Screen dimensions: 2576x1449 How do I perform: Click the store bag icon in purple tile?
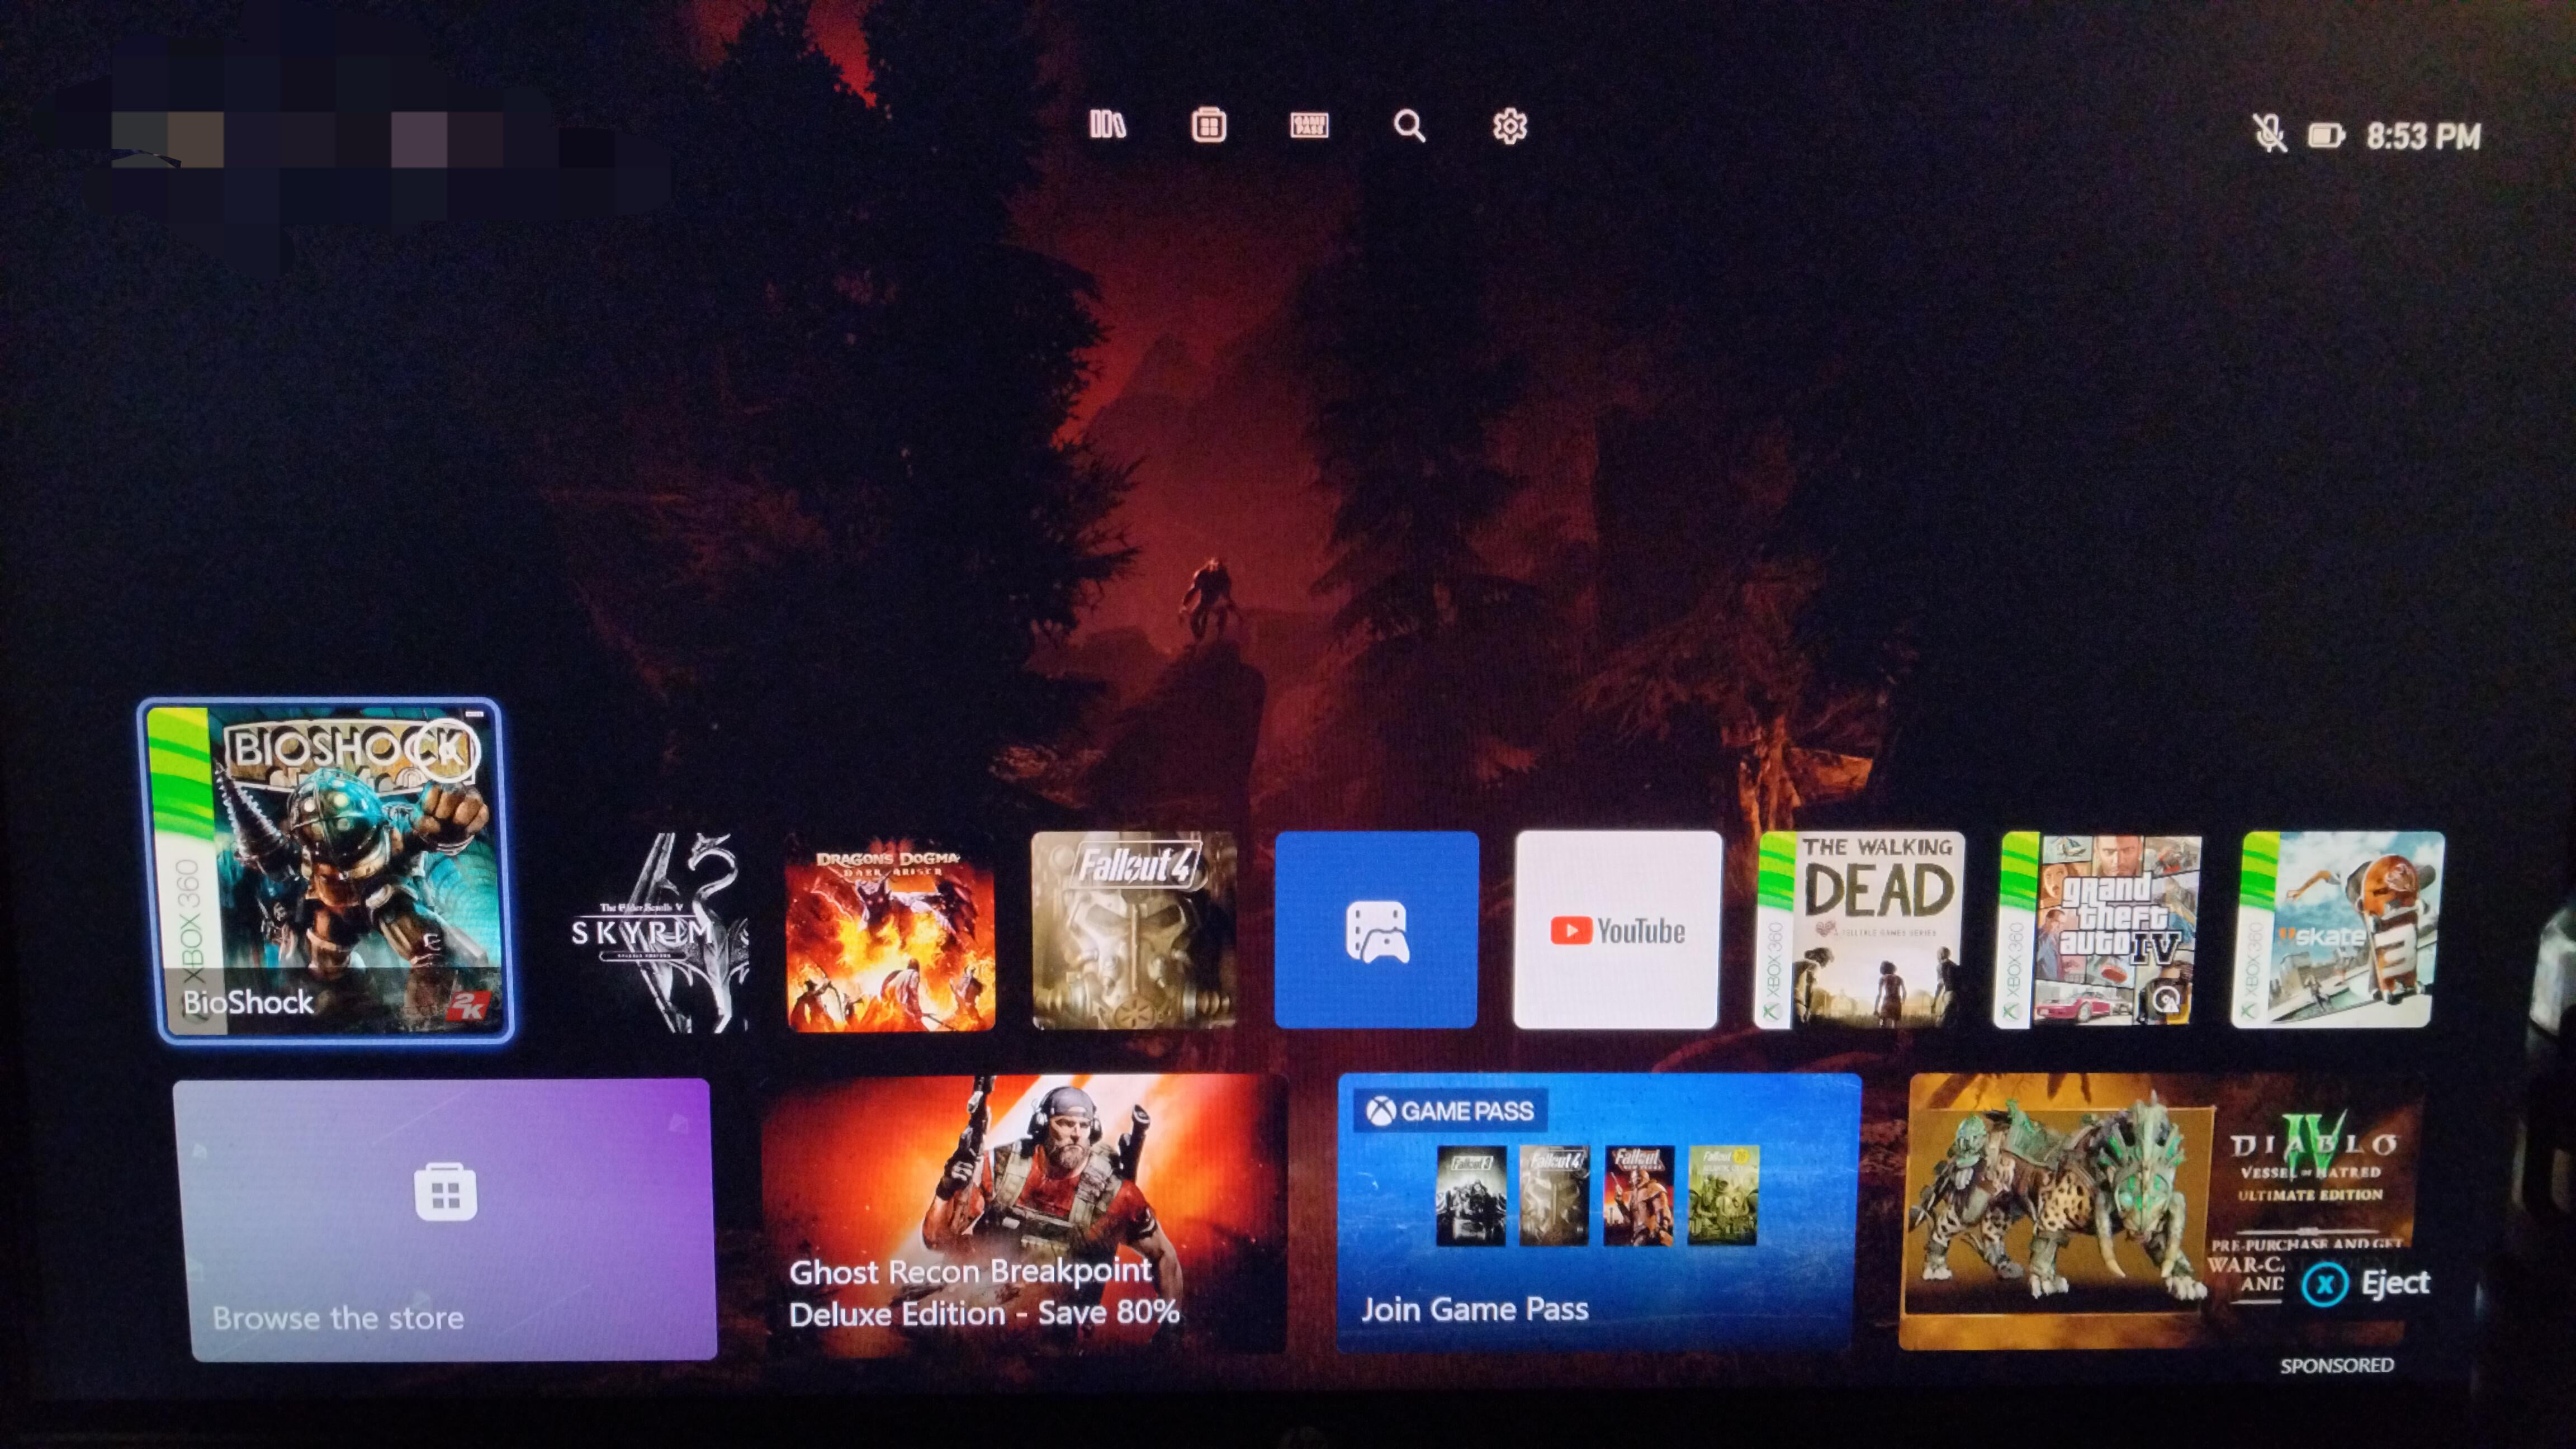[x=445, y=1192]
